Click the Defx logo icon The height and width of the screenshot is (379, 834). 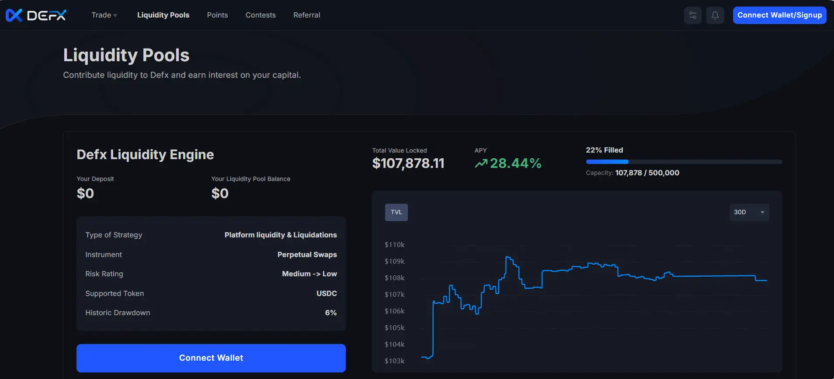click(14, 15)
